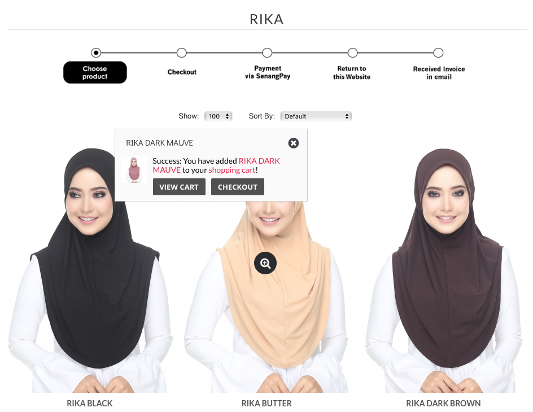This screenshot has height=412, width=533.
Task: Click the RIKA BLACK product title
Action: 89,403
